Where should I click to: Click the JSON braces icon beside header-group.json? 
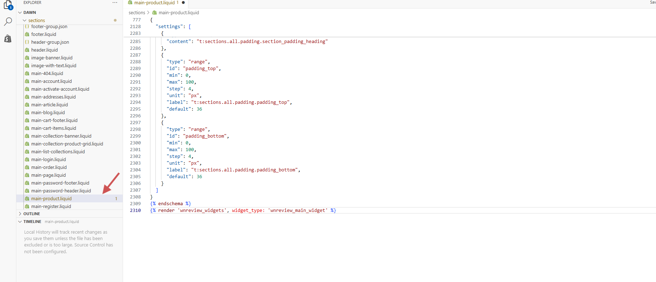point(27,42)
